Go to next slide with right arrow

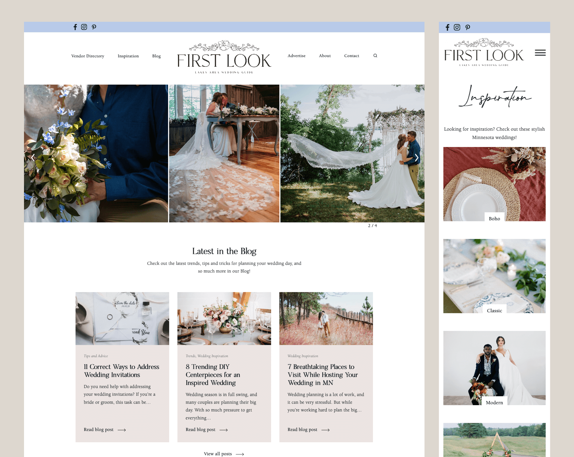coord(416,158)
